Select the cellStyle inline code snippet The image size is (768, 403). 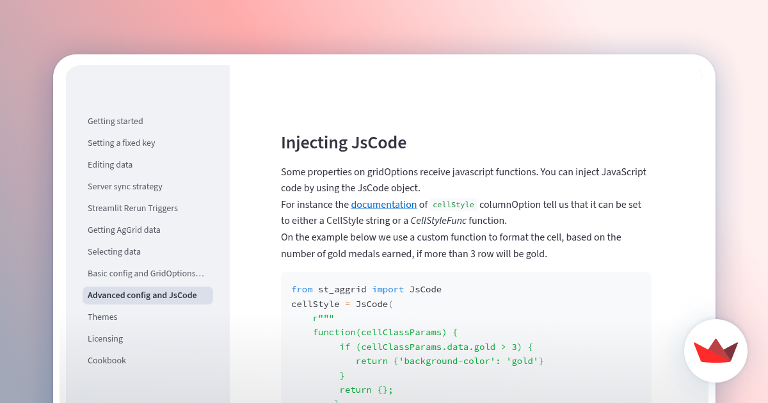453,205
